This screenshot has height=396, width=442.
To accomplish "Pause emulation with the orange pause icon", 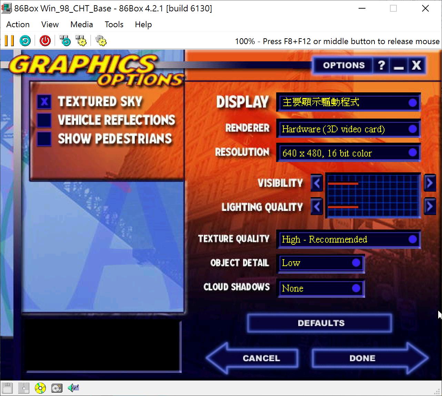I will [9, 41].
